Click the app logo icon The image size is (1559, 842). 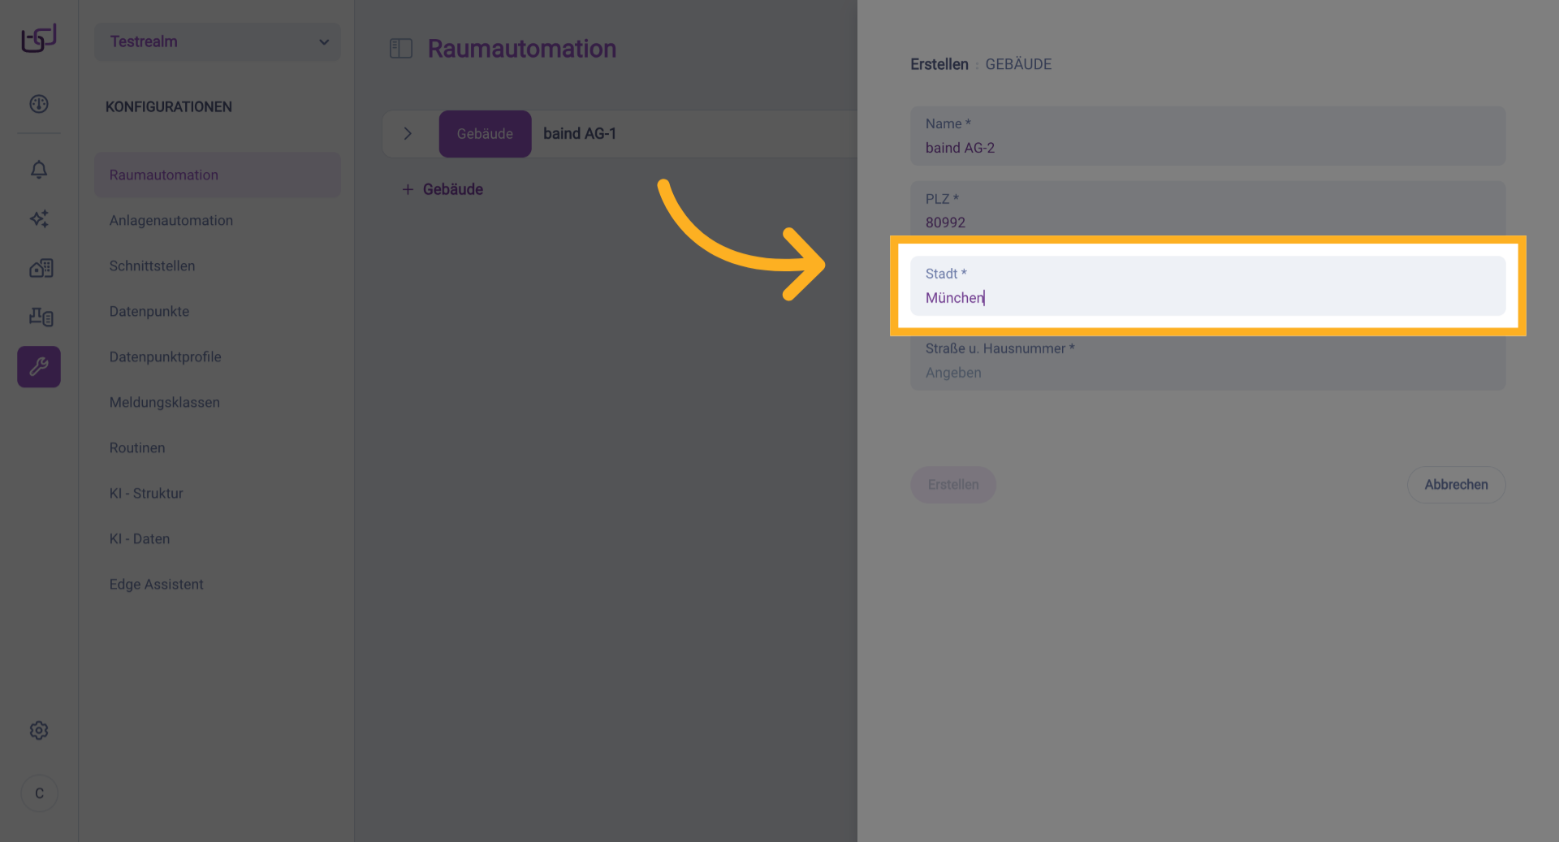(x=38, y=38)
